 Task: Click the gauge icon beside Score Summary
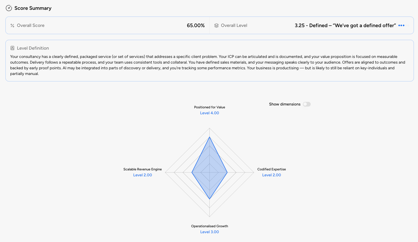click(9, 8)
